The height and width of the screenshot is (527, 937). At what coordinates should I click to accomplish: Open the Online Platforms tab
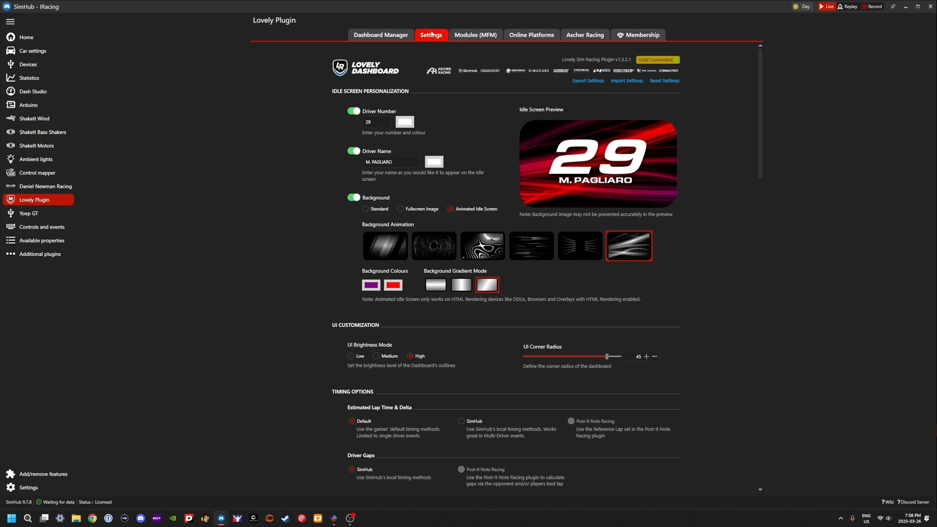coord(531,35)
